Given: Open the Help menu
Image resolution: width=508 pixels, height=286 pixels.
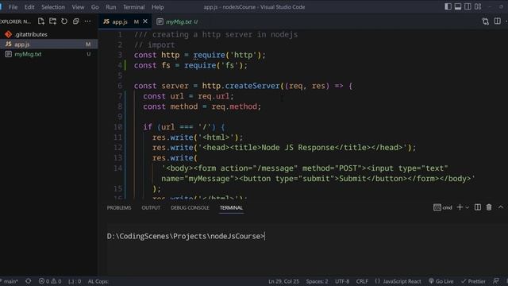Looking at the screenshot, I should pos(158,7).
